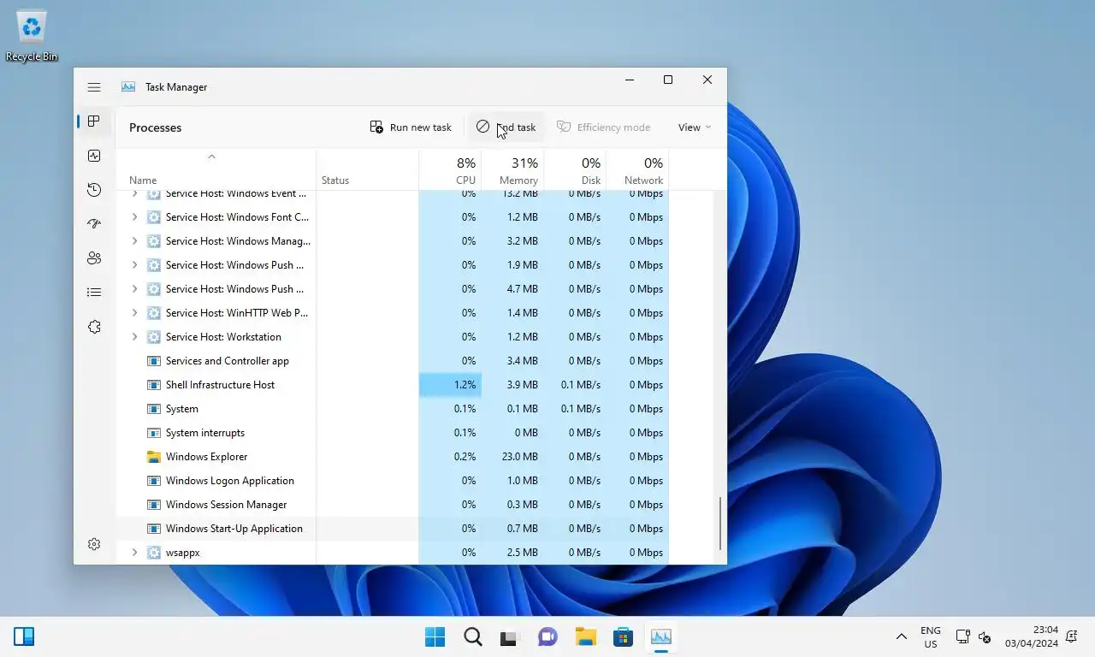Open taskbar Search
The width and height of the screenshot is (1095, 657).
click(473, 637)
